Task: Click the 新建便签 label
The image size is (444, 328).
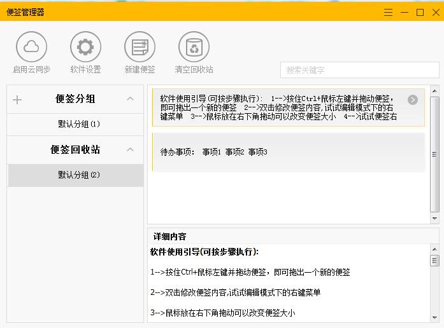Action: [140, 69]
